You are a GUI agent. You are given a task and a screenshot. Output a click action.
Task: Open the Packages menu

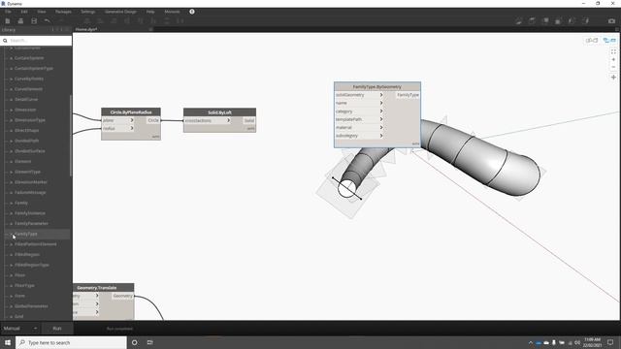click(x=63, y=12)
